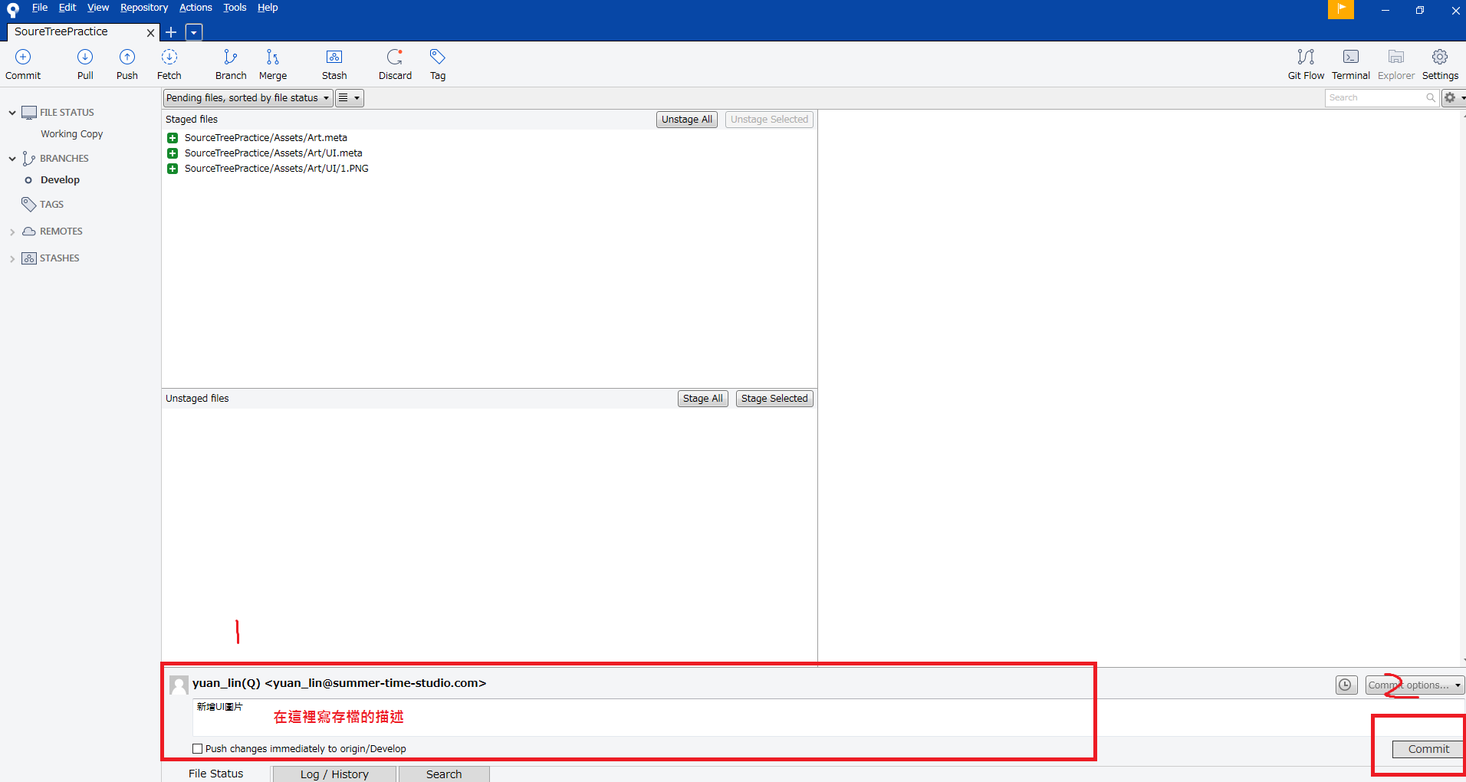Click TAGS label in sidebar
The width and height of the screenshot is (1466, 782).
point(52,205)
